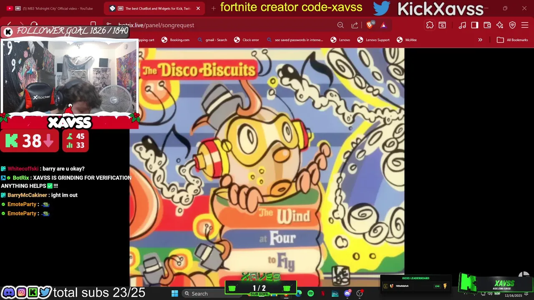Screen dimensions: 534x300
Task: Open Spotify from the taskbar
Action: (311, 293)
